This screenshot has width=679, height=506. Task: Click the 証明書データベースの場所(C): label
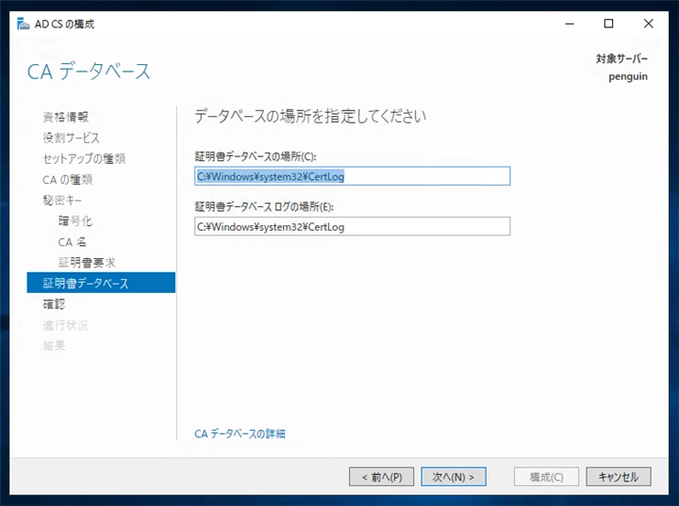[256, 156]
